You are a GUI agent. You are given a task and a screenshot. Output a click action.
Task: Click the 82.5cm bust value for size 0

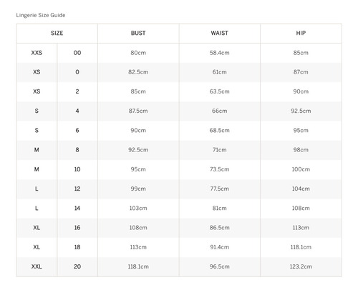coord(138,72)
